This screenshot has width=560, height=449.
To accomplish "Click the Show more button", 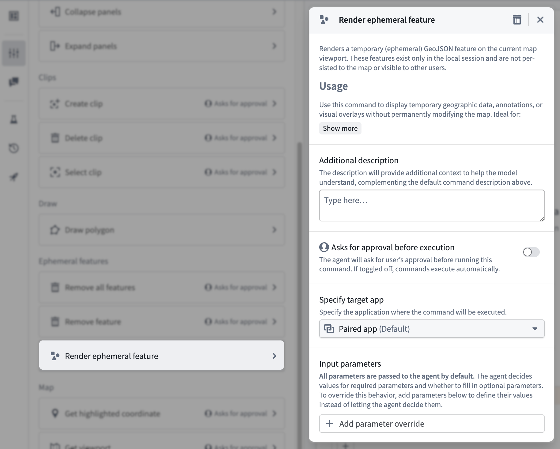I will click(340, 128).
